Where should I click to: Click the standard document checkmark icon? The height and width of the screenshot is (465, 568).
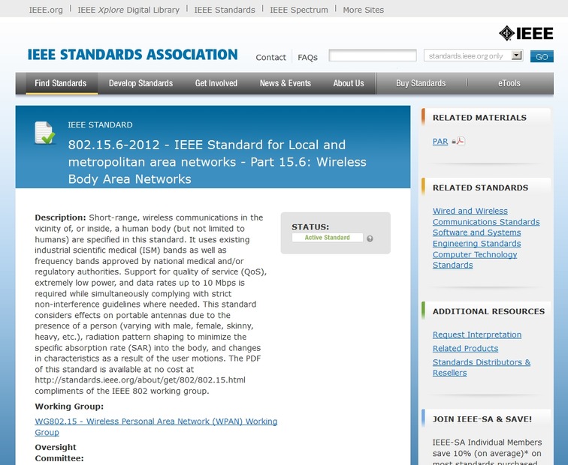[45, 133]
